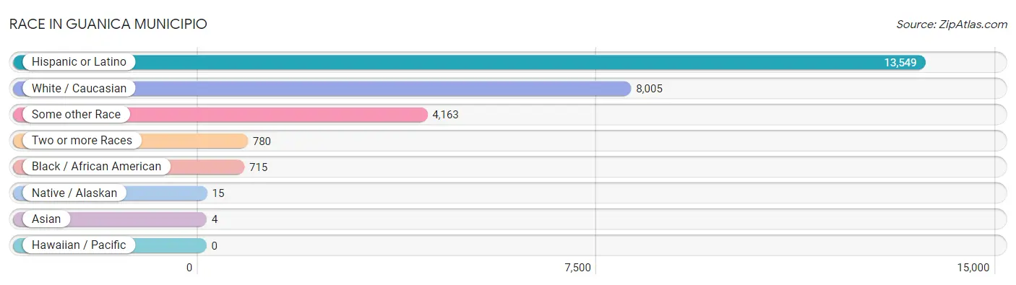
Task: Click the Race in Guanica Municipio title
Action: pos(108,24)
